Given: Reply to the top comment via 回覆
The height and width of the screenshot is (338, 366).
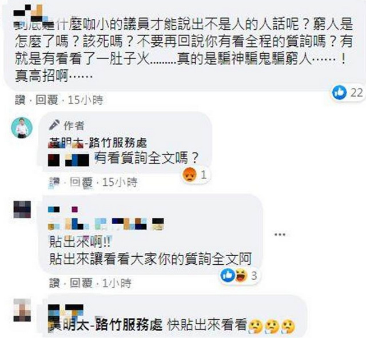Looking at the screenshot, I should pos(46,100).
